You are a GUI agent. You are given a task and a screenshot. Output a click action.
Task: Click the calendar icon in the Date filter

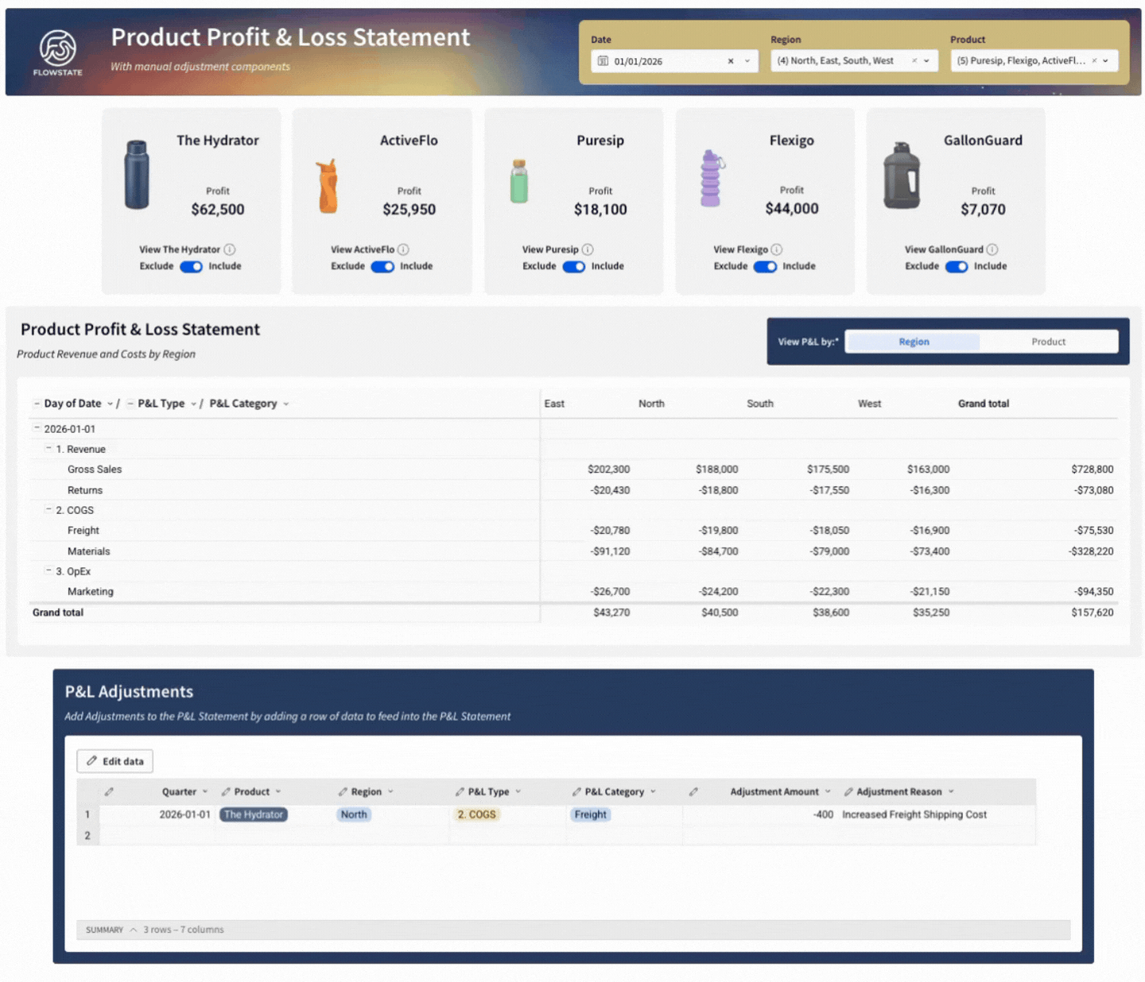(603, 60)
